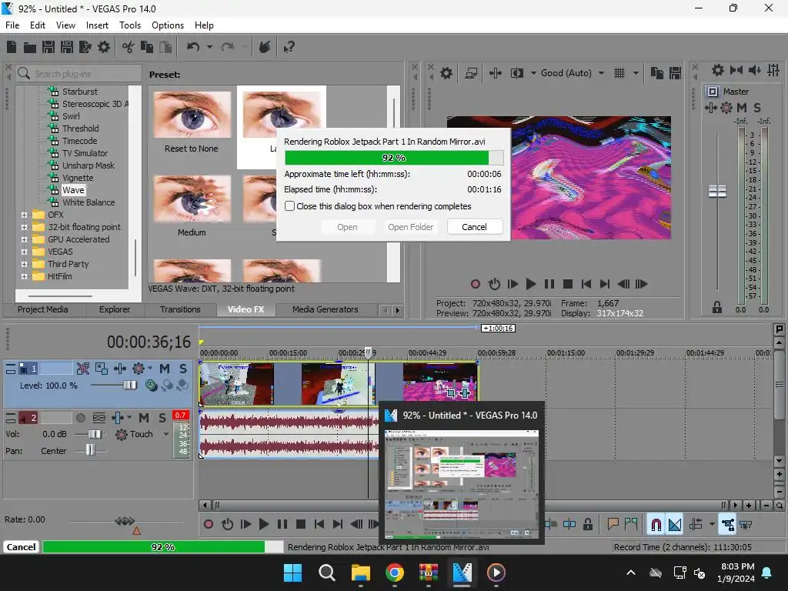Adjust the Pan slider on audio track 2
Viewport: 788px width, 591px height.
point(90,450)
